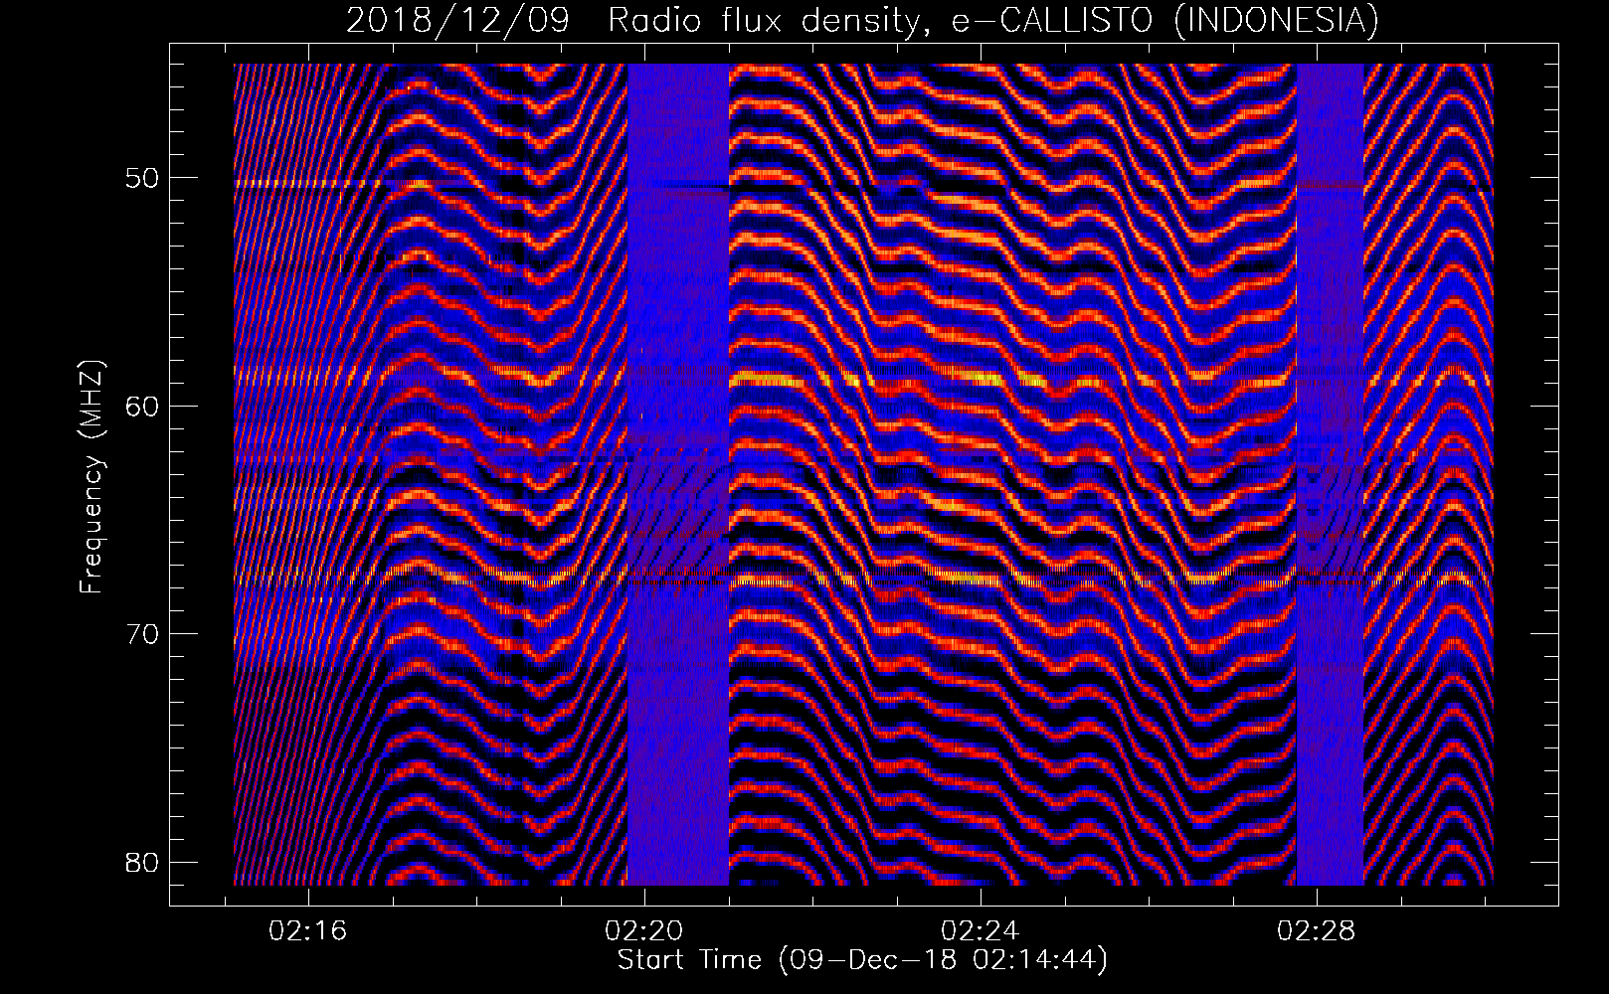Click the 02:24 time tick label
This screenshot has width=1609, height=994.
pos(981,931)
